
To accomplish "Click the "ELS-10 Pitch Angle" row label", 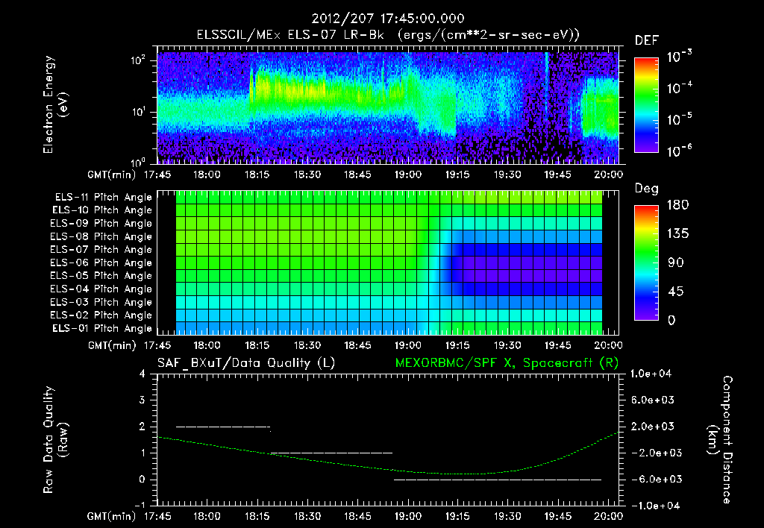I will tap(102, 210).
